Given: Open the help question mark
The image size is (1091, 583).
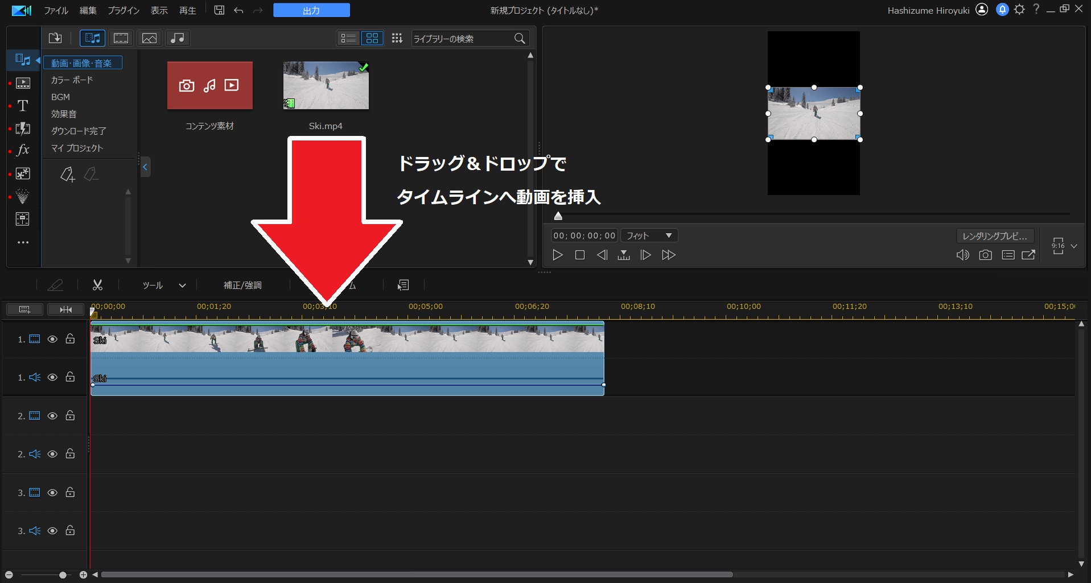Looking at the screenshot, I should 1036,9.
